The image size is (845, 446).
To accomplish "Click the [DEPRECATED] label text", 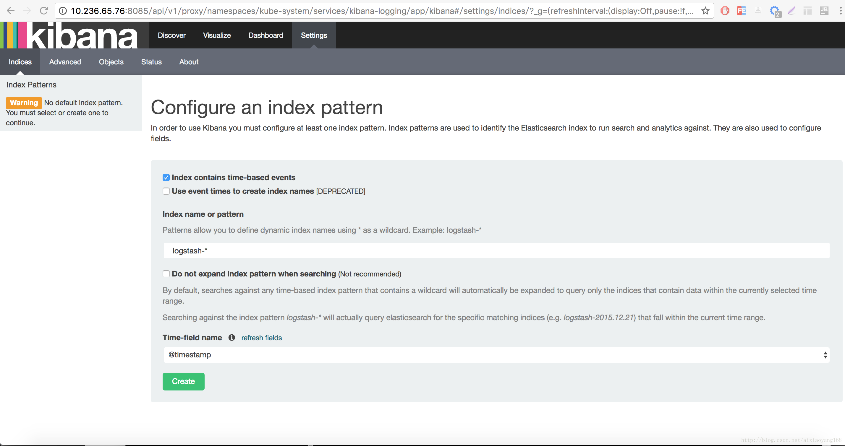I will (x=341, y=191).
